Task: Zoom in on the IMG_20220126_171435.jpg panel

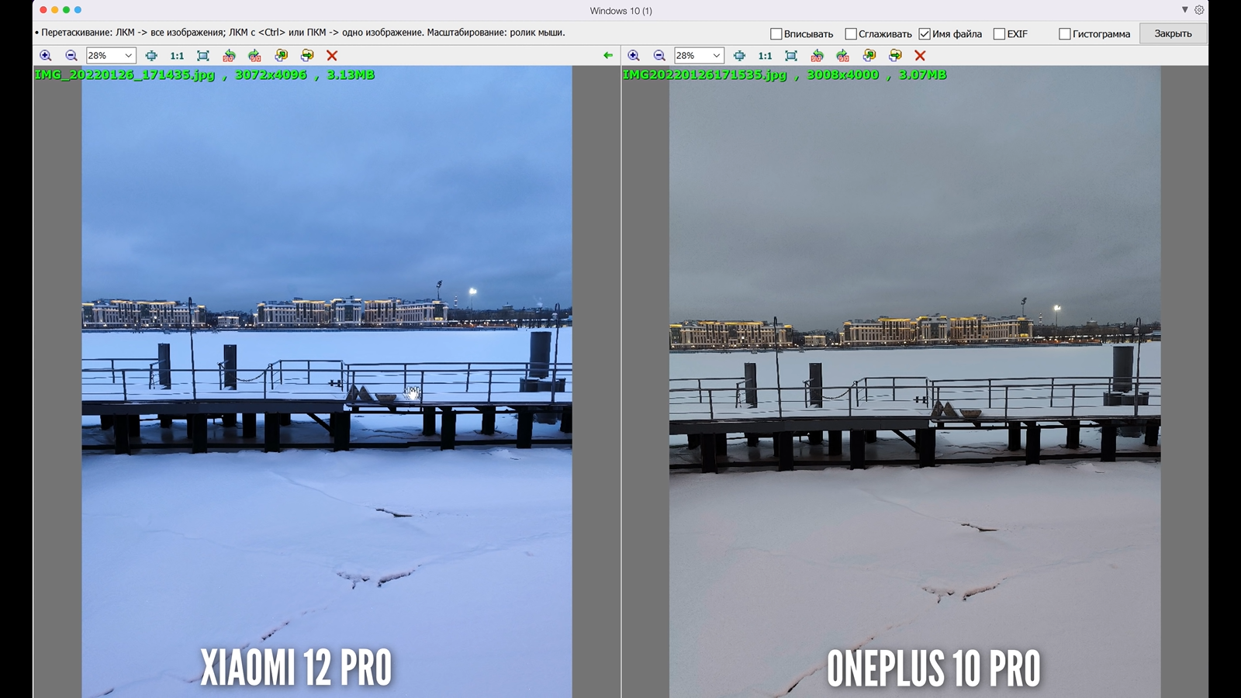Action: point(46,56)
